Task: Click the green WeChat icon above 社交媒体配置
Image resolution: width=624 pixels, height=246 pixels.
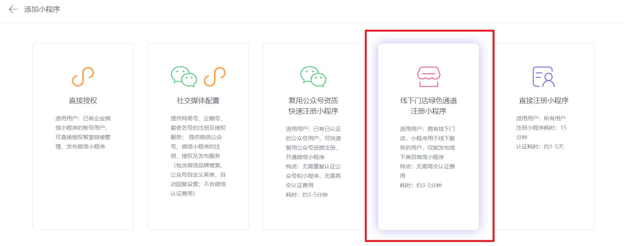Action: click(x=184, y=76)
